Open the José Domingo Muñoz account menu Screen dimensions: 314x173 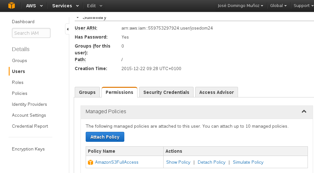[241, 6]
